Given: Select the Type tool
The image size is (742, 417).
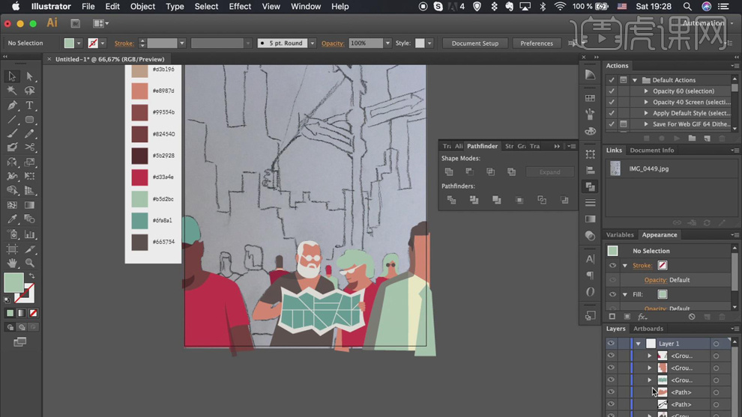Looking at the screenshot, I should (x=29, y=106).
